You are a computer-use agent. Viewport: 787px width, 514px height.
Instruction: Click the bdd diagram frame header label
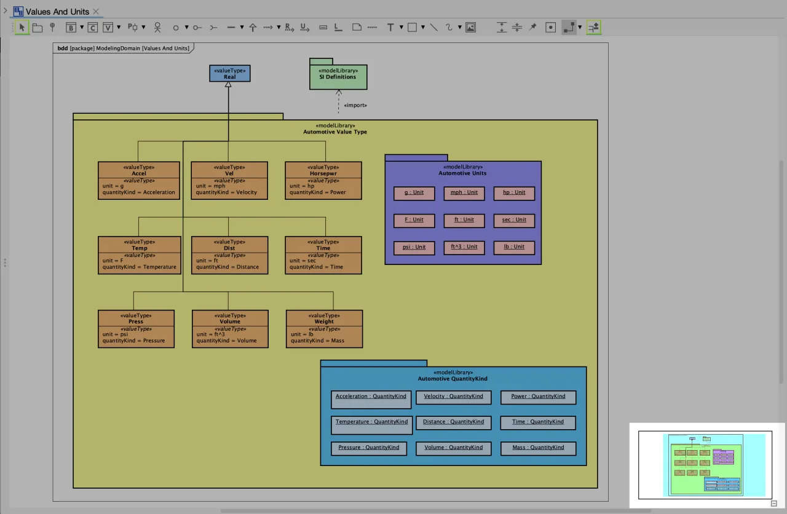124,48
